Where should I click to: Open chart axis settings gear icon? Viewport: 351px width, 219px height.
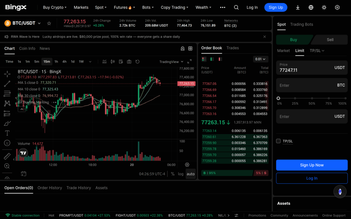click(187, 165)
